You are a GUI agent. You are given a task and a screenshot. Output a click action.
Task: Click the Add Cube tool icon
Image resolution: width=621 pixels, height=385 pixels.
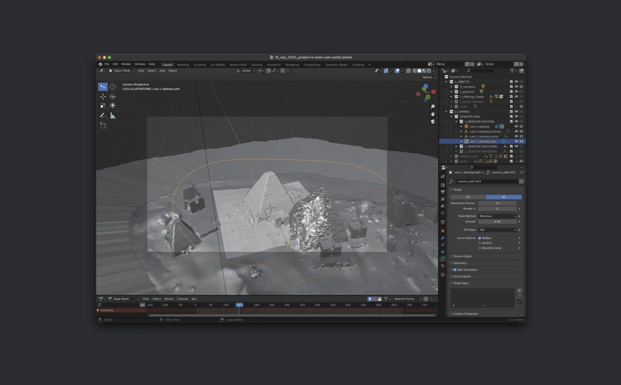103,126
